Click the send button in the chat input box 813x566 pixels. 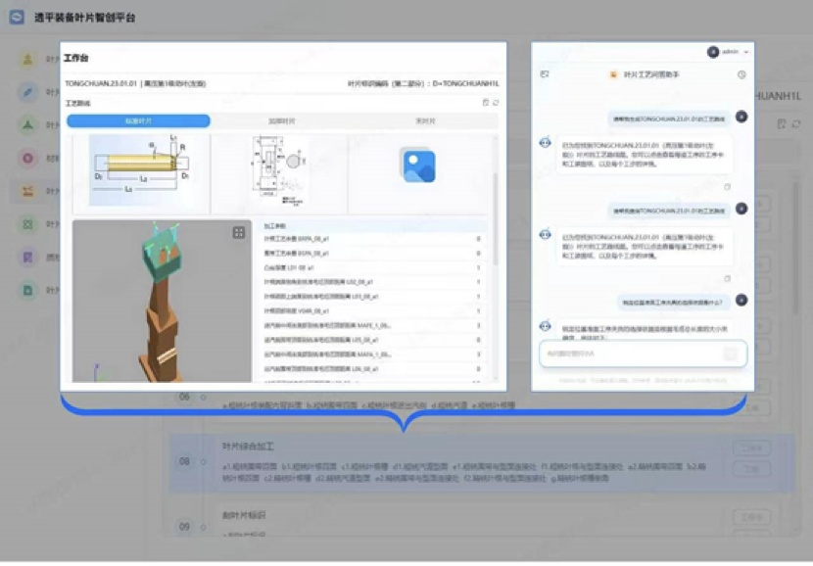730,354
